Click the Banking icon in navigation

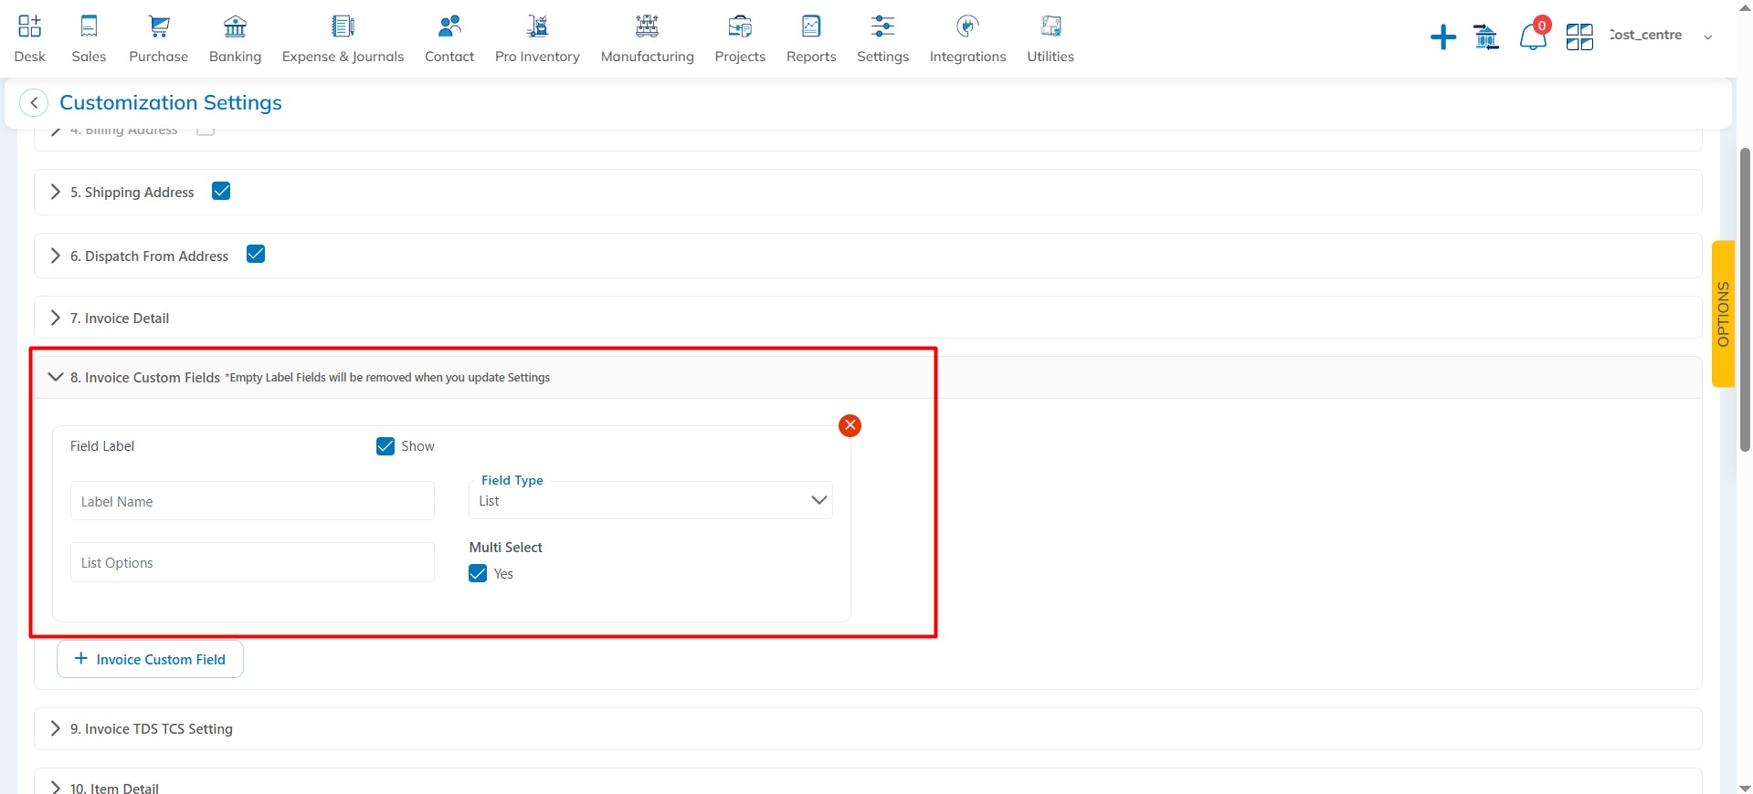pos(235,27)
